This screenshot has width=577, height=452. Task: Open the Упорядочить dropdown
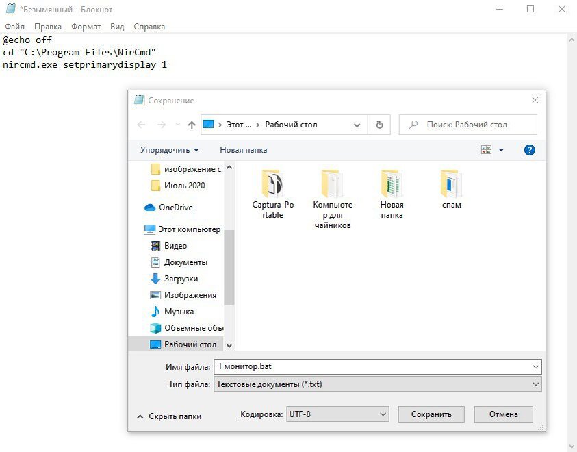pyautogui.click(x=169, y=150)
